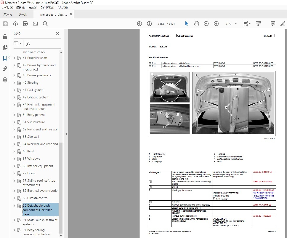
Task: Go to next page arrow
Action: [149, 23]
